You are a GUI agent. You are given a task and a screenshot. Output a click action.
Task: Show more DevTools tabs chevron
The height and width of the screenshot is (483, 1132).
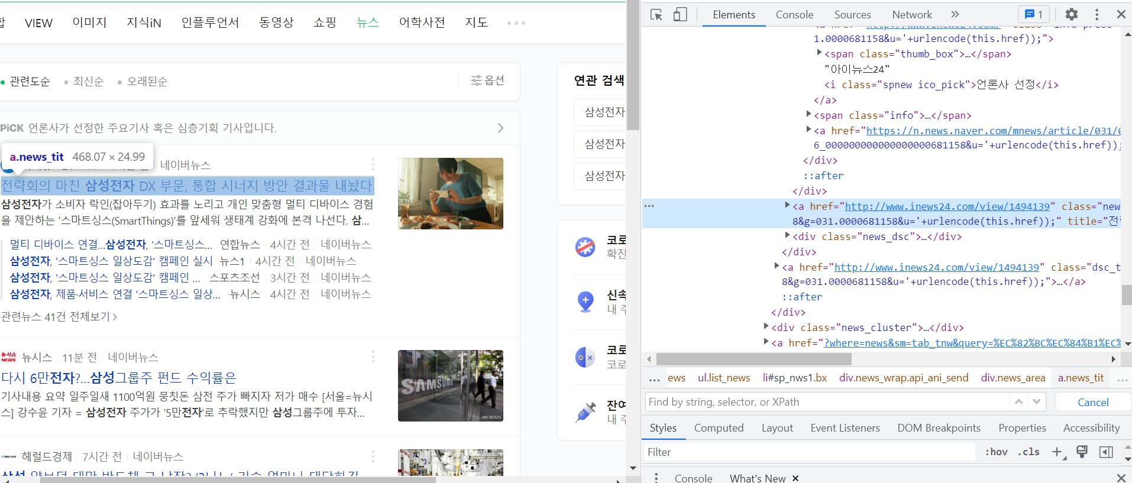click(955, 14)
